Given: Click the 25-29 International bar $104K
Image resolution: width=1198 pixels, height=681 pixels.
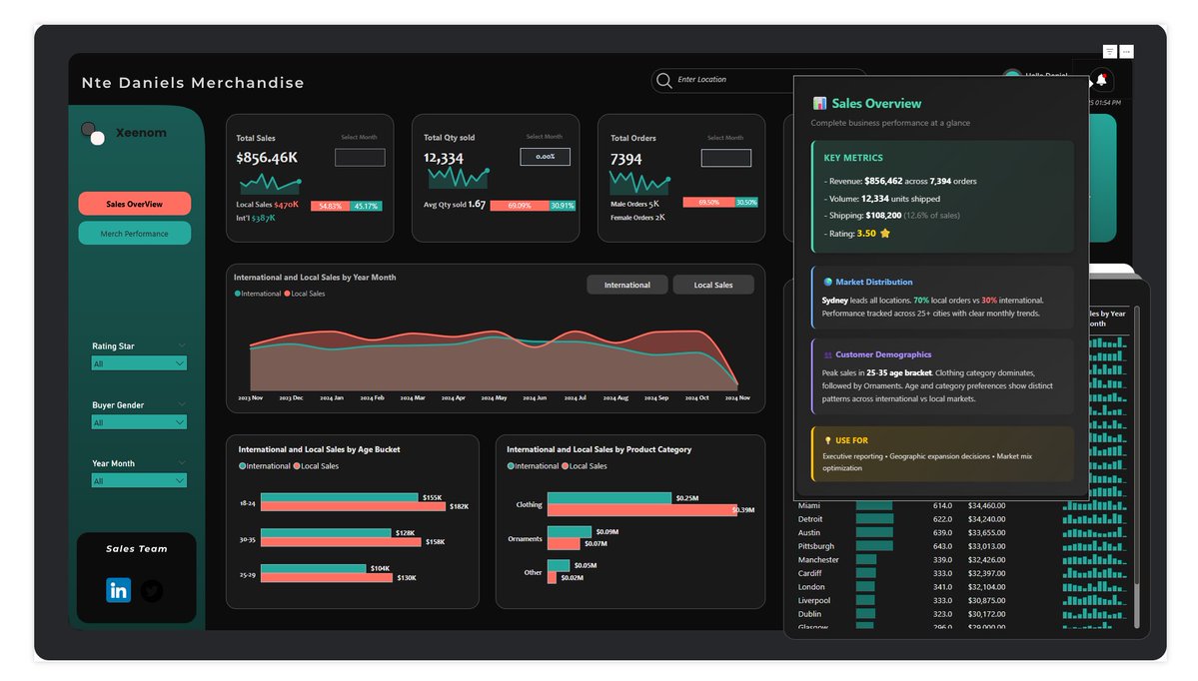Looking at the screenshot, I should pos(314,568).
